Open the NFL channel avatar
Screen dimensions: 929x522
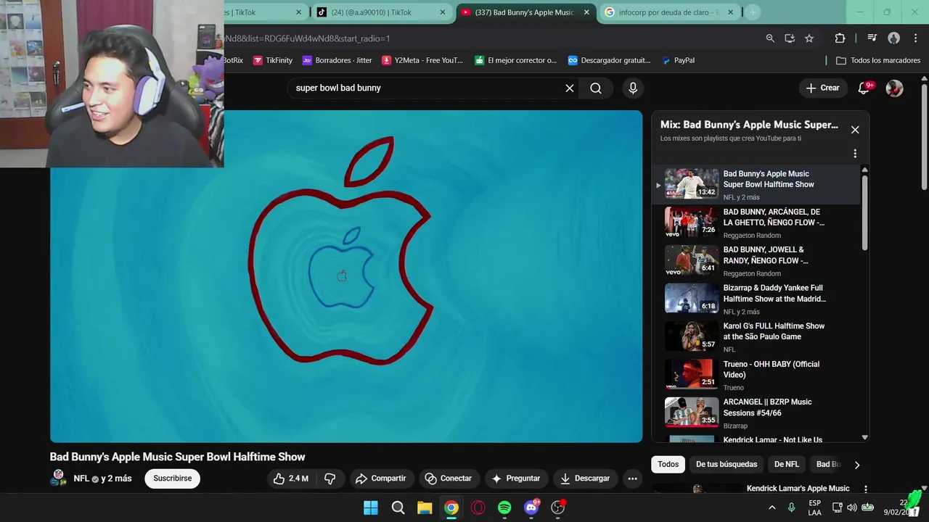pos(58,478)
